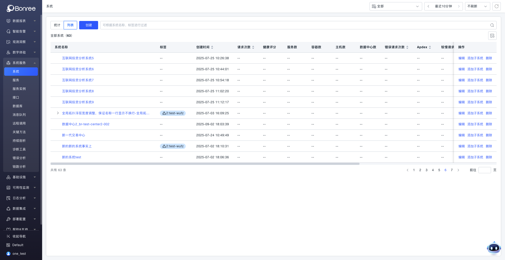Click the robot assistant icon

[493, 248]
